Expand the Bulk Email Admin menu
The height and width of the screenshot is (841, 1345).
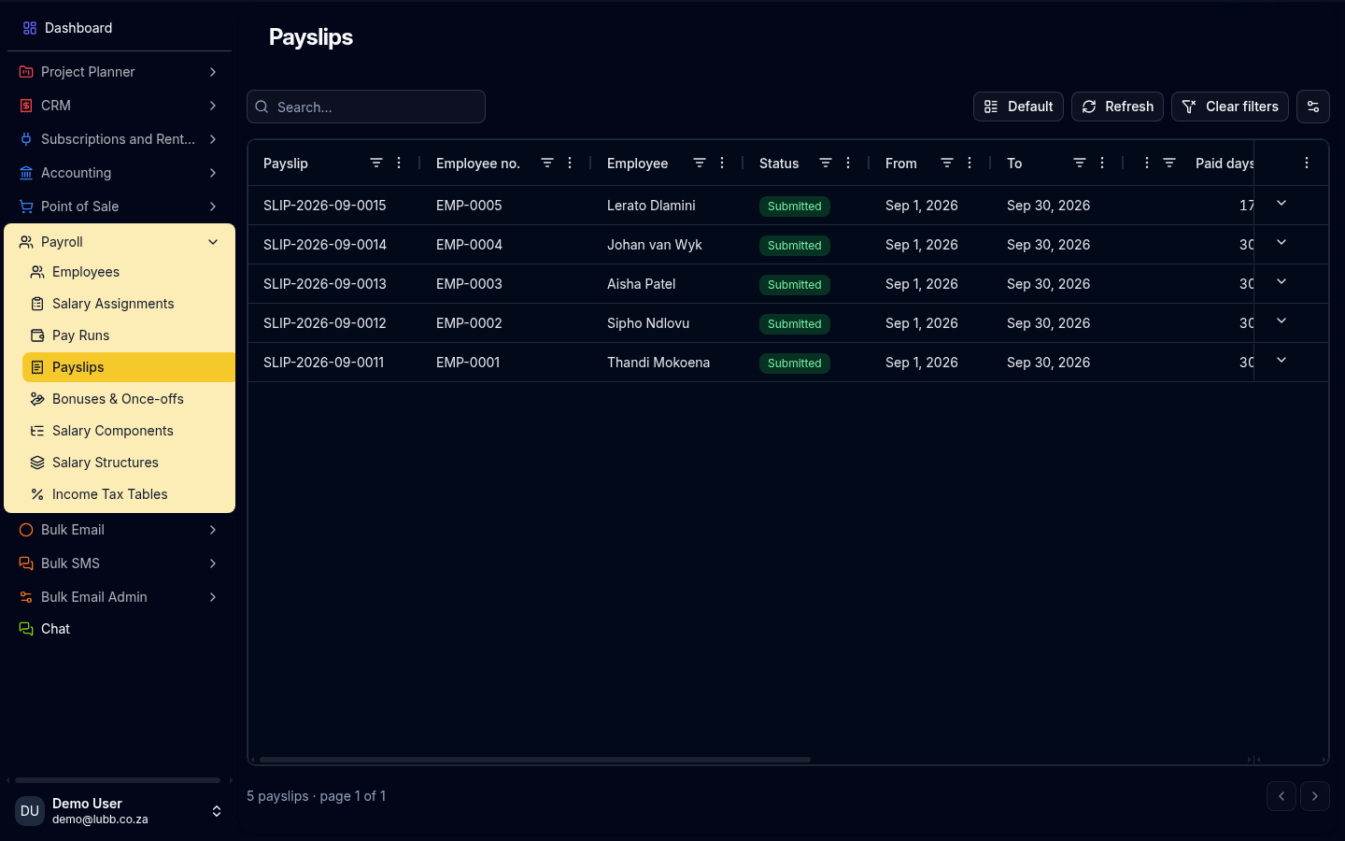120,597
